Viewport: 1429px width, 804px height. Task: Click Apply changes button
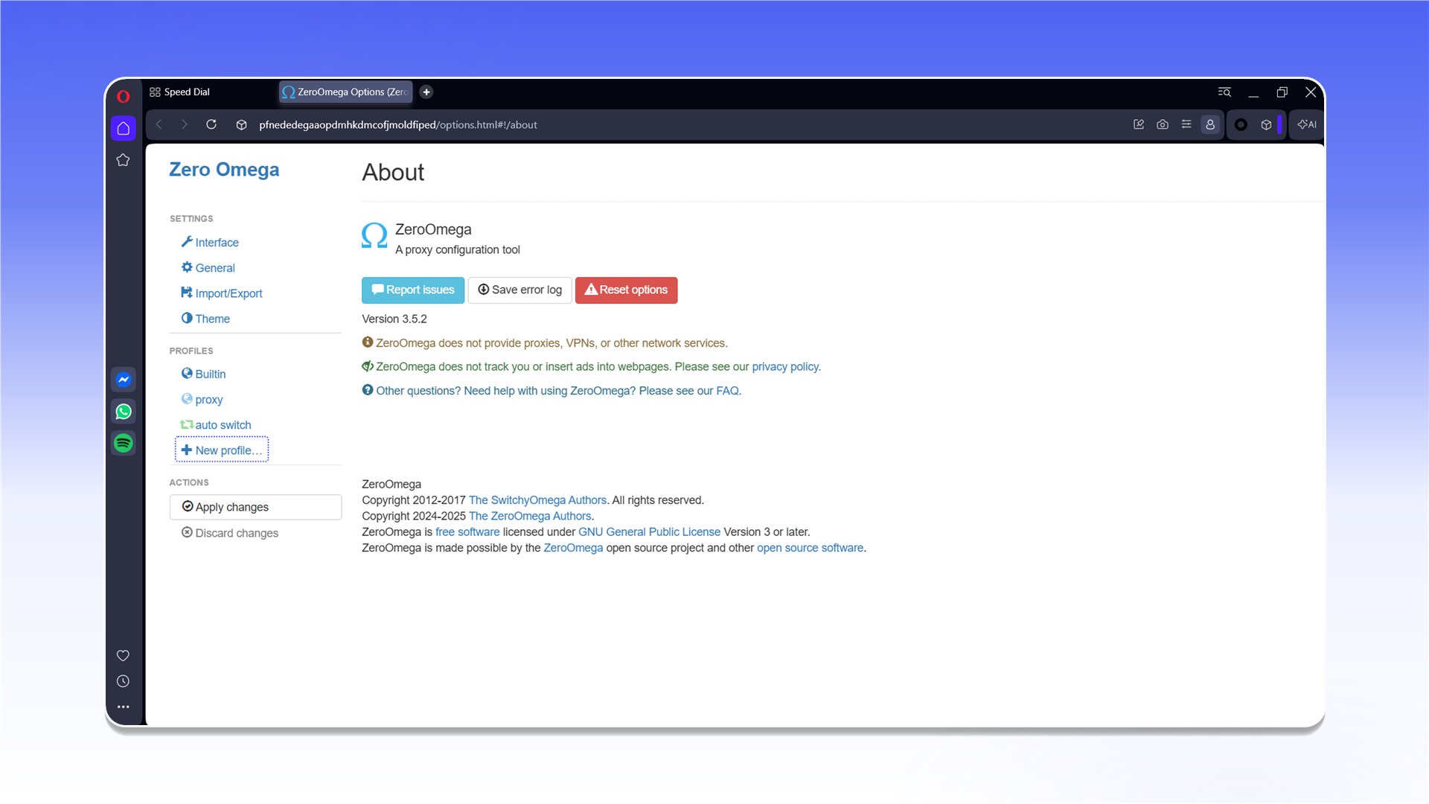tap(255, 507)
